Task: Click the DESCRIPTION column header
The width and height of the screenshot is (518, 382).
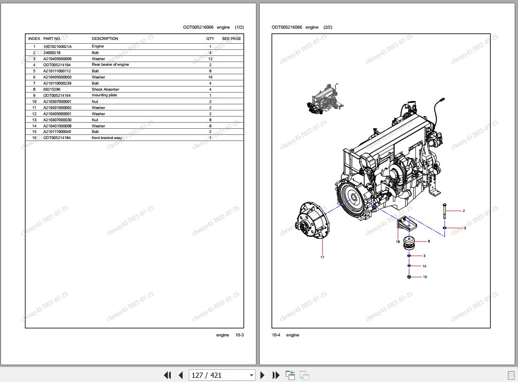Action: 105,39
